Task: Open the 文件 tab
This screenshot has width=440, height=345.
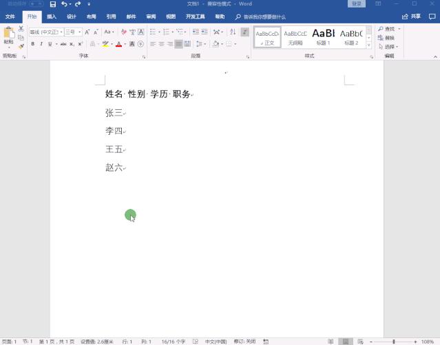Action: pos(10,16)
